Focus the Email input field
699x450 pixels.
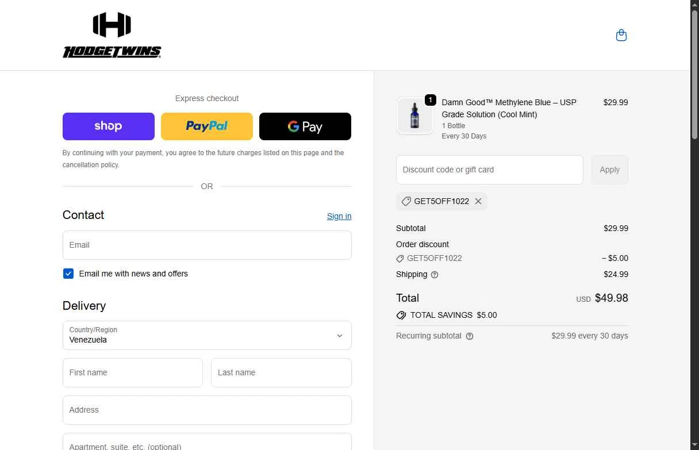point(207,245)
